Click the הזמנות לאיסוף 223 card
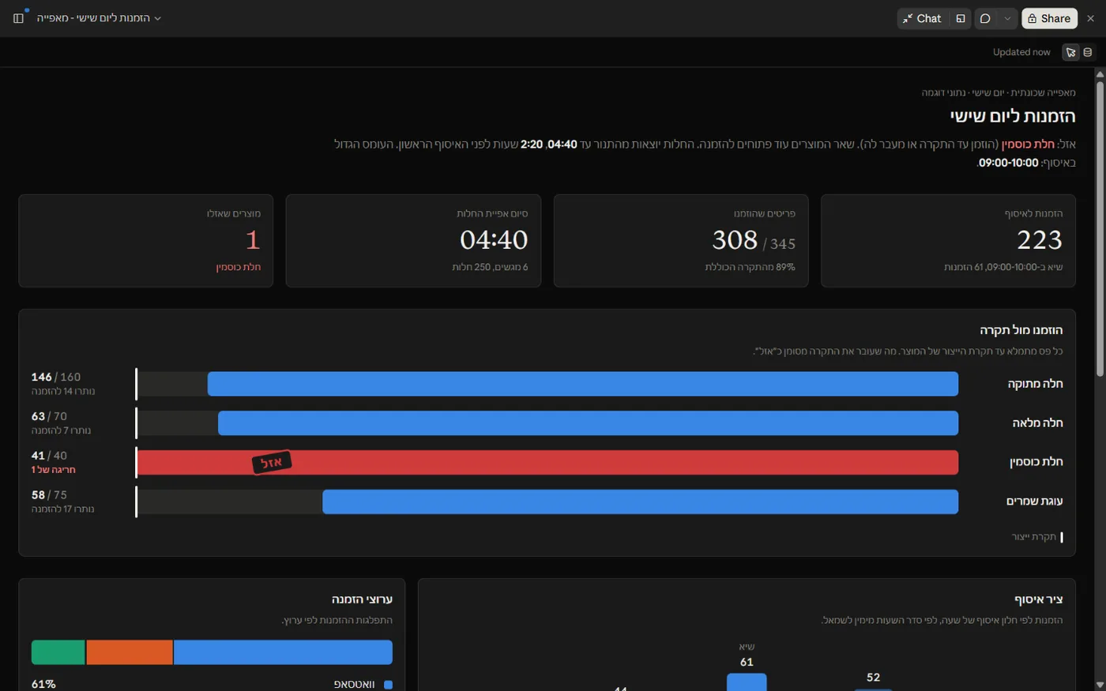 (948, 241)
